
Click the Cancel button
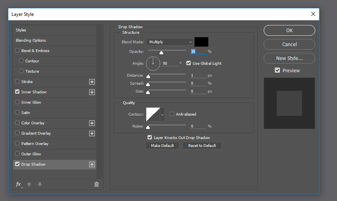point(289,44)
